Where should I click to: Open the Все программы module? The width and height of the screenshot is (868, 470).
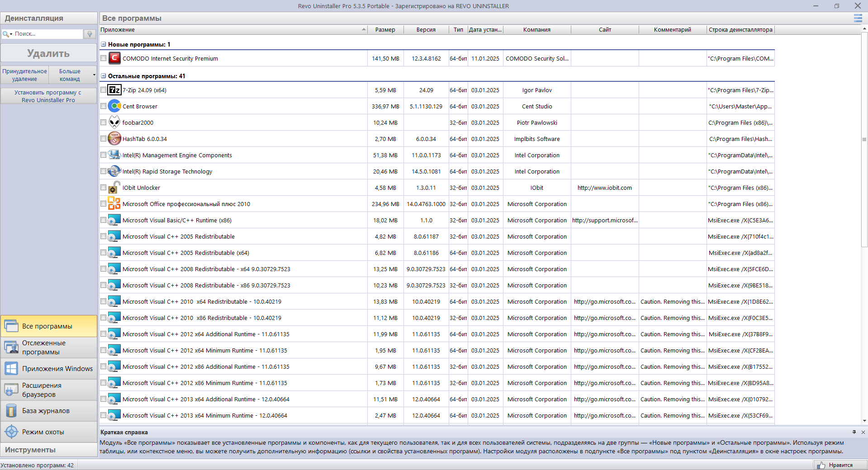click(x=49, y=326)
